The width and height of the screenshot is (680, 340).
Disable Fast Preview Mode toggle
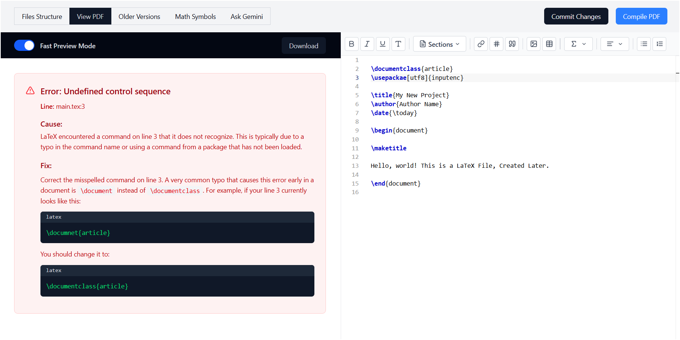(24, 46)
